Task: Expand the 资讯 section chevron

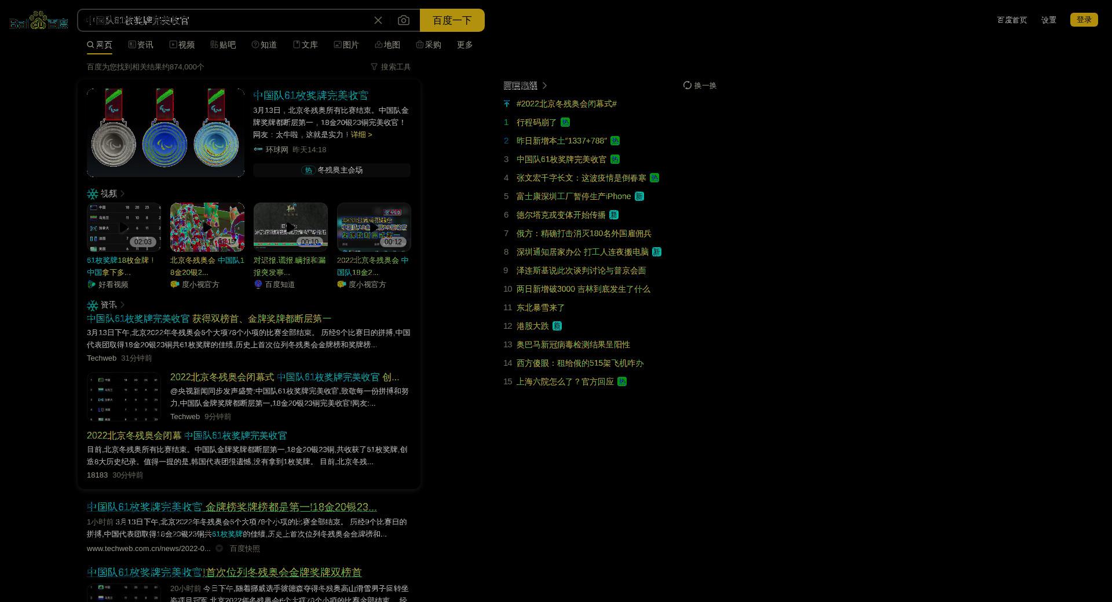Action: pos(122,304)
